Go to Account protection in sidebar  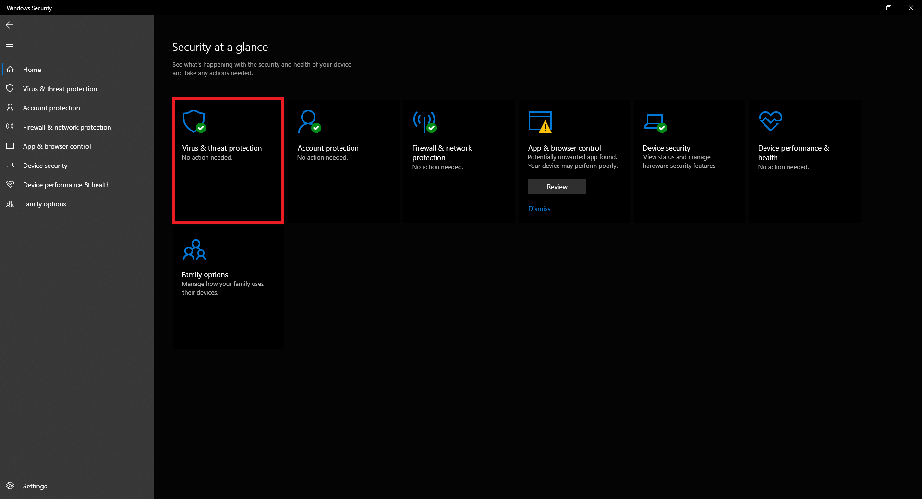(x=51, y=108)
